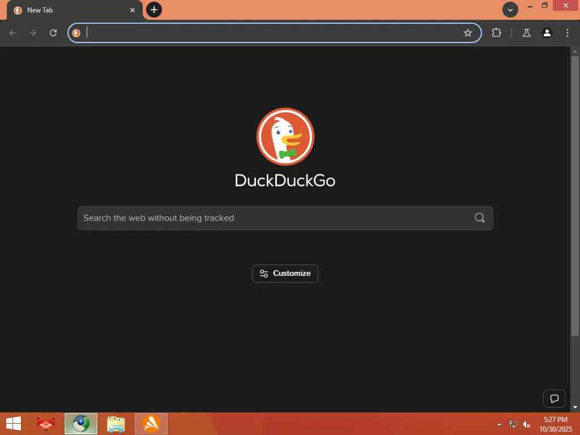
Task: Restore down the browser window
Action: (x=544, y=6)
